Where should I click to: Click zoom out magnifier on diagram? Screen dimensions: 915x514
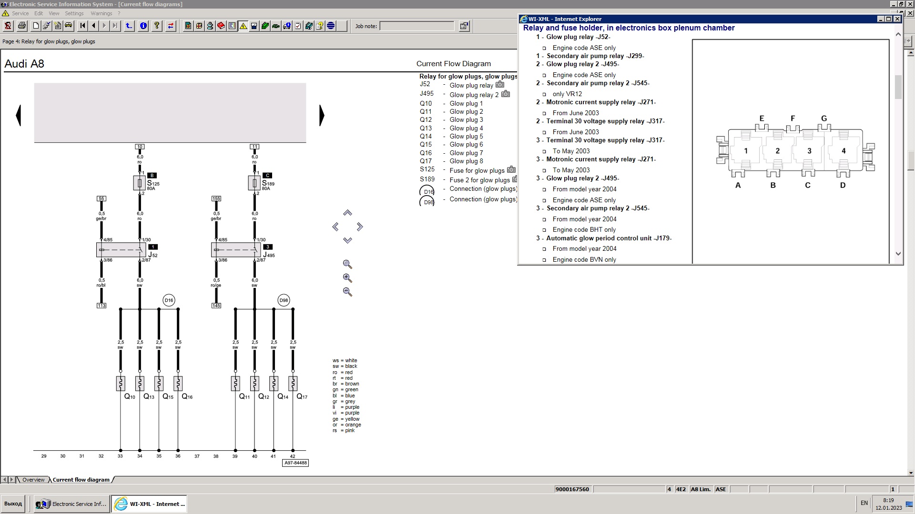click(x=347, y=292)
